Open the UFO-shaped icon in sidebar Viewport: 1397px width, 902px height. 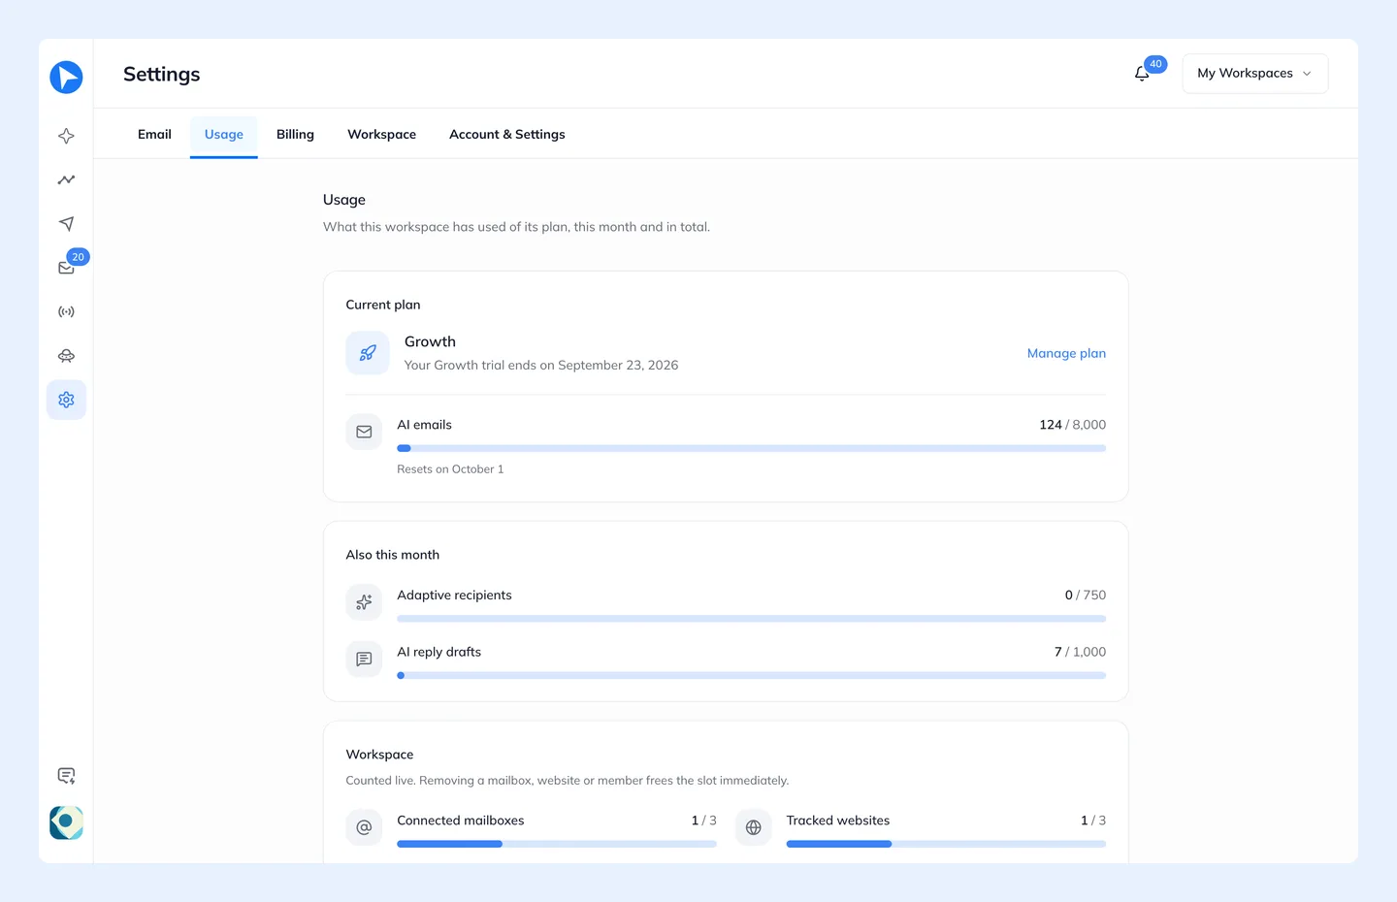coord(66,356)
